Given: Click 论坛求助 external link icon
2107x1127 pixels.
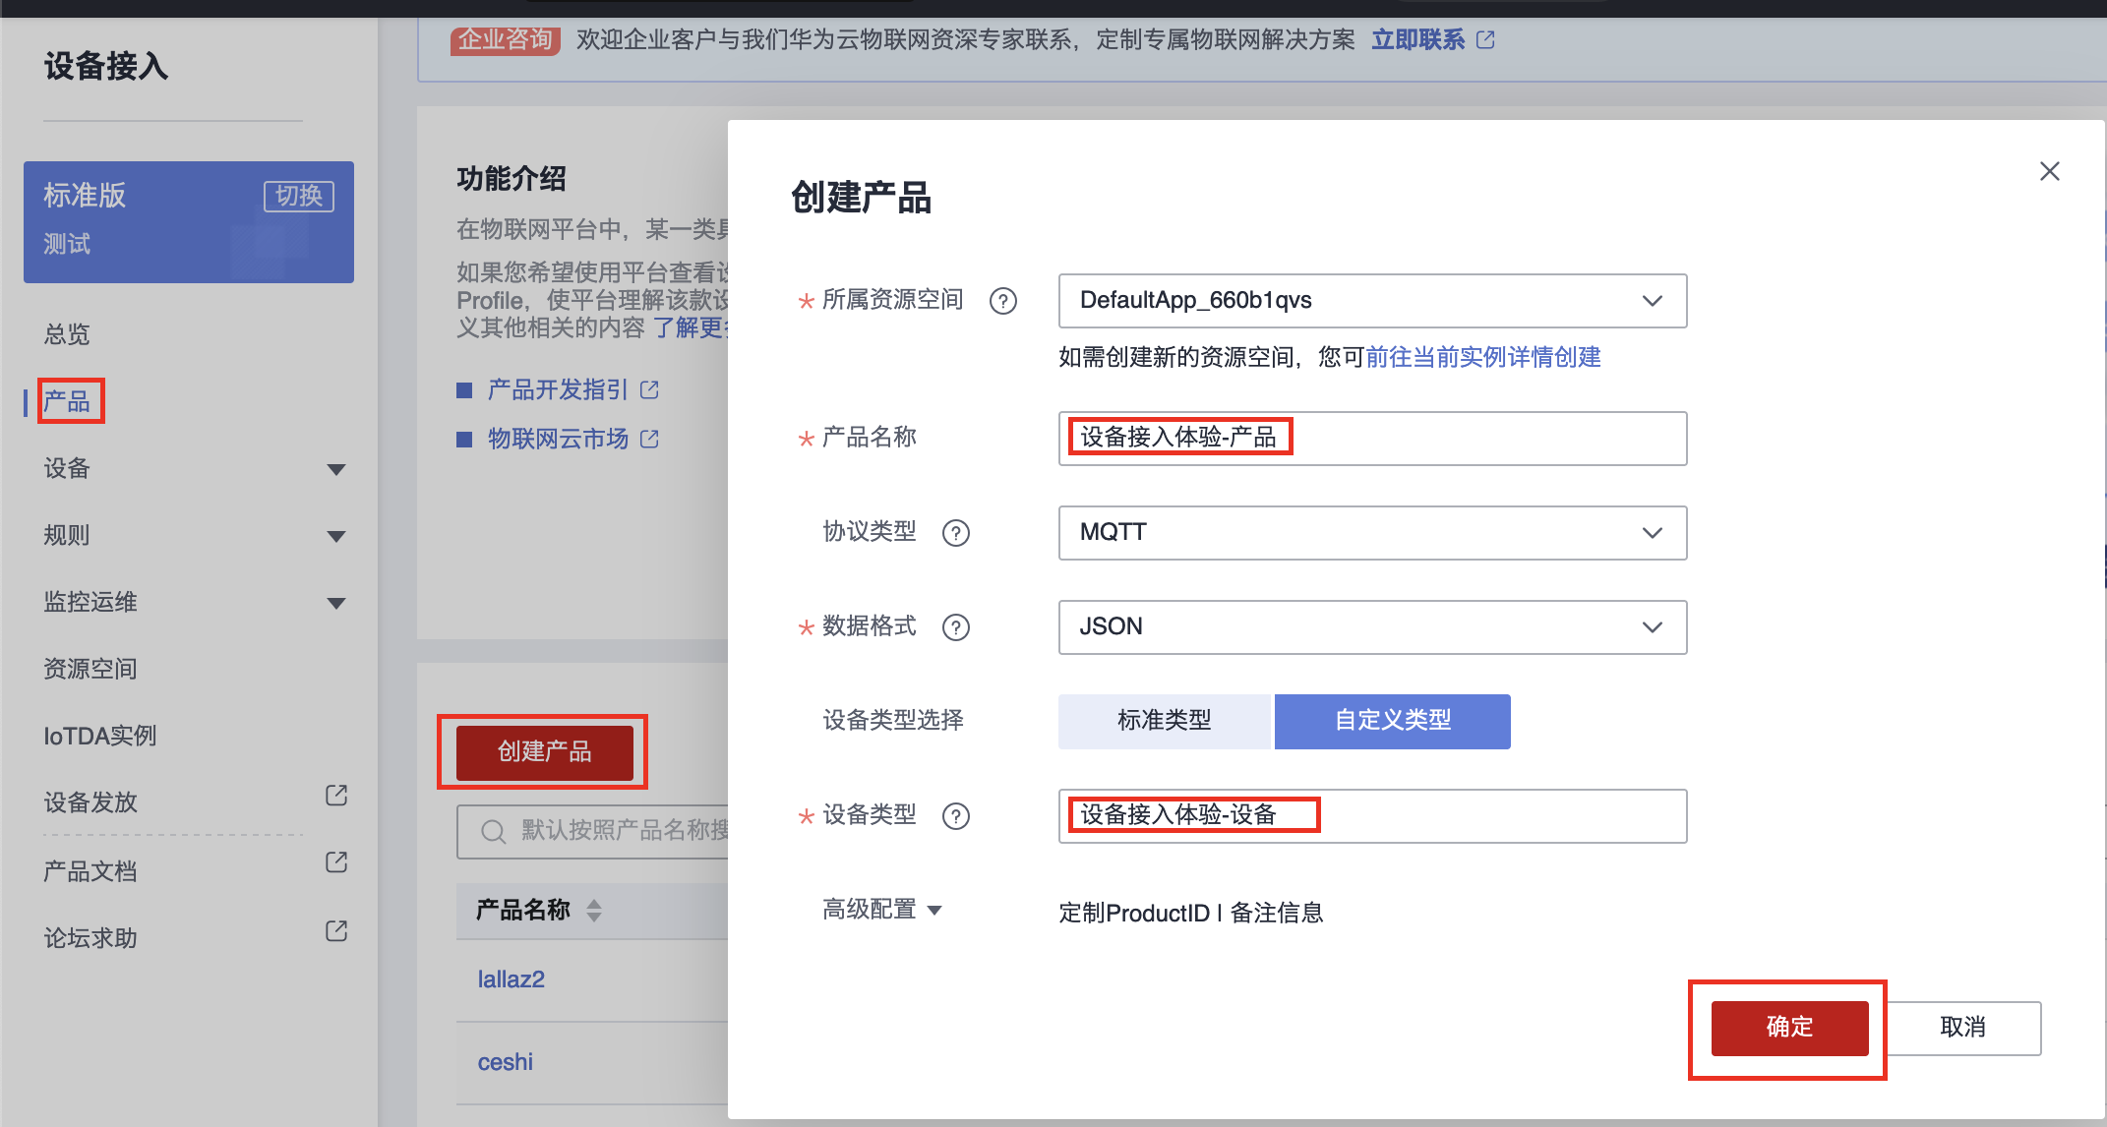Looking at the screenshot, I should coord(336,930).
